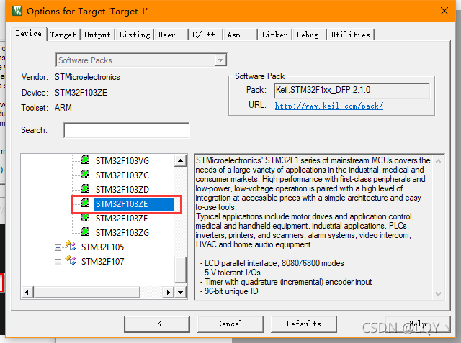Screen dimensions: 461x343
Task: Open the Utilities tab
Action: coord(351,35)
